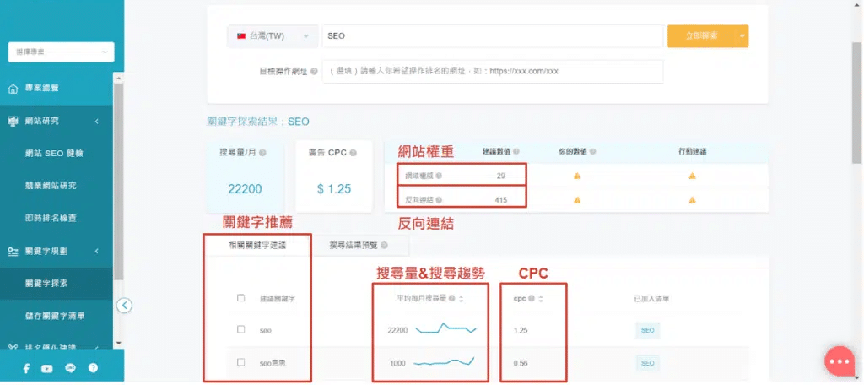
Task: Check the box for keyword seo意思
Action: coord(241,362)
